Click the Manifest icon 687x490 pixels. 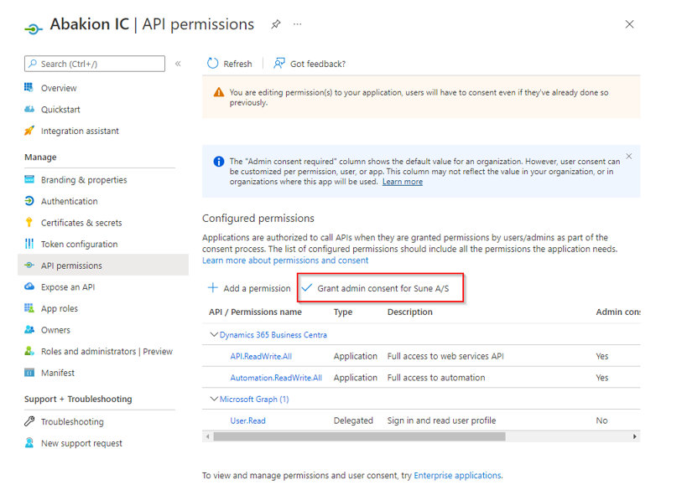[x=29, y=372]
